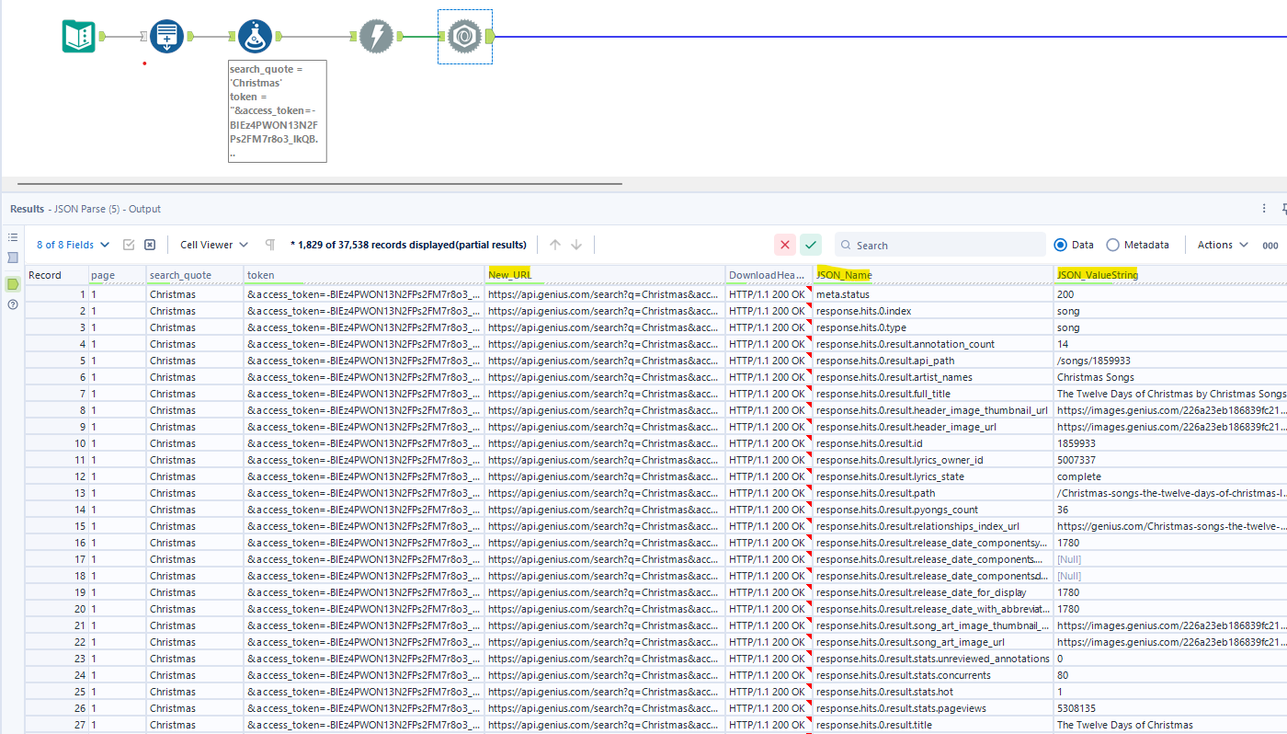Select the JSON Parse gear tool

465,37
